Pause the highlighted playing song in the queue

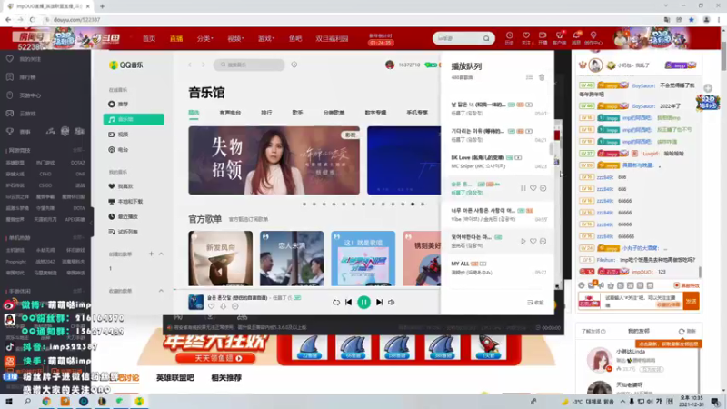click(523, 188)
